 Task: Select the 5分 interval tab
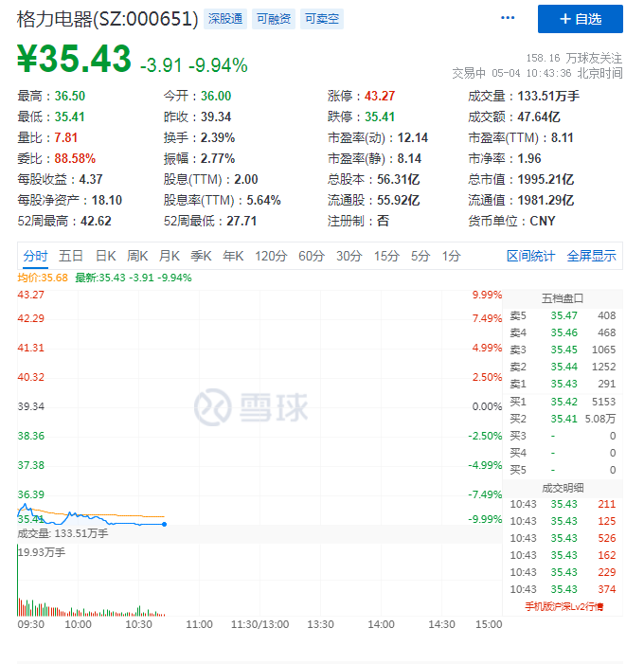click(420, 256)
